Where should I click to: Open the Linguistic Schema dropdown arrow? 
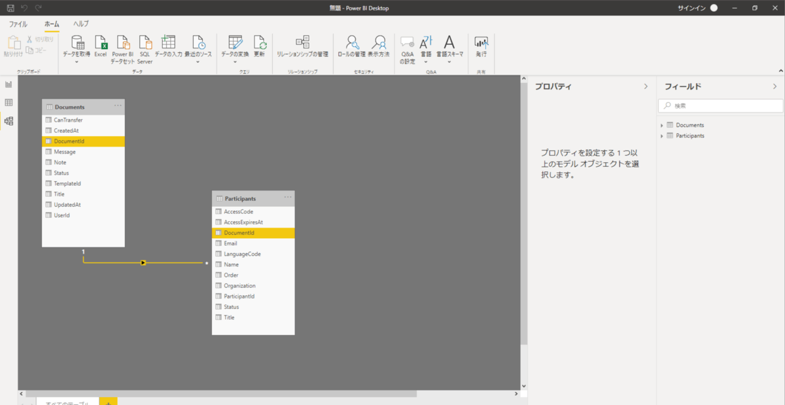tap(449, 62)
